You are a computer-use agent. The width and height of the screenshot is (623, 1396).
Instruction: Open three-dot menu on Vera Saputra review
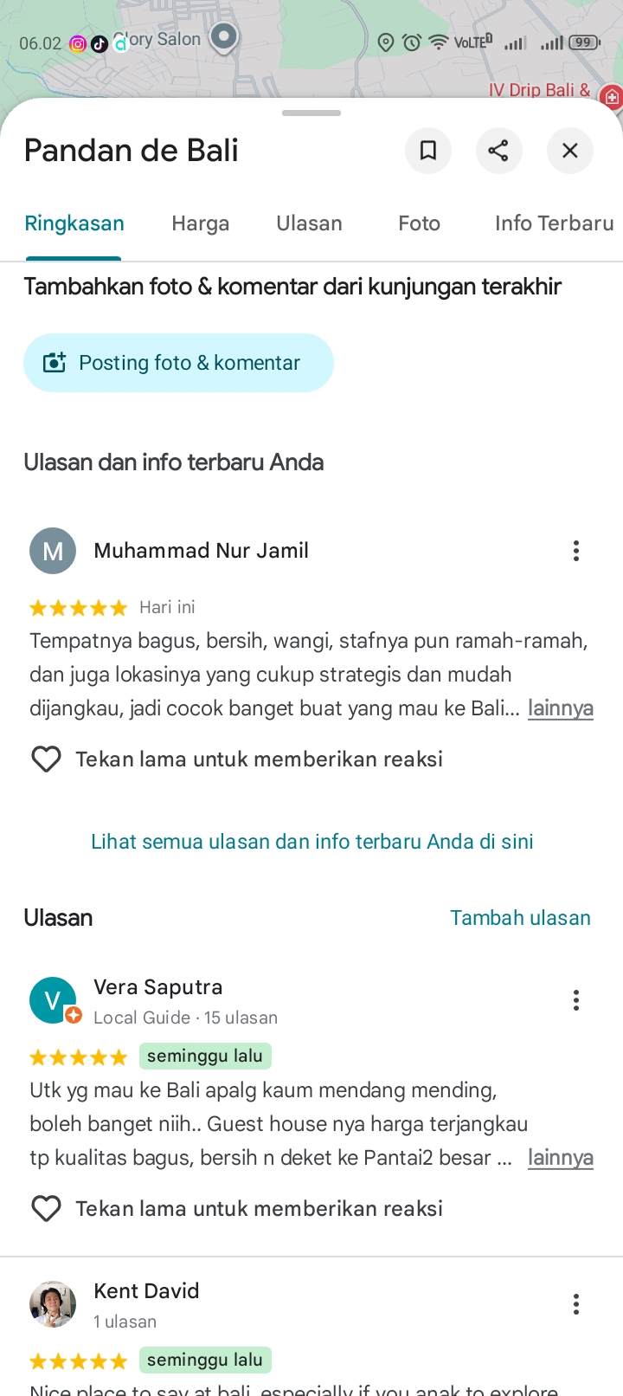pyautogui.click(x=576, y=1000)
